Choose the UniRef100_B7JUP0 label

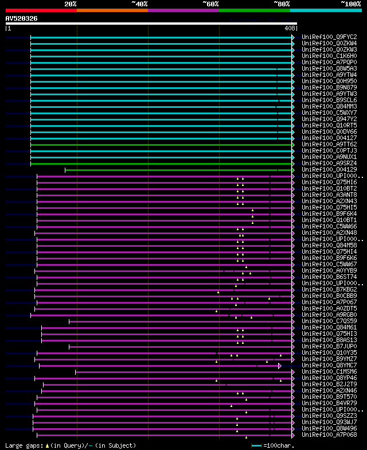point(329,347)
